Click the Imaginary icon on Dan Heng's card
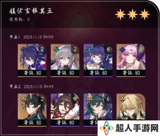Image resolution: width=160 pixels, height=136 pixels. [x=24, y=100]
